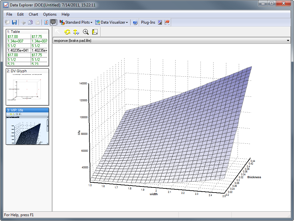Open the Data Visualizer dropdown

point(112,22)
